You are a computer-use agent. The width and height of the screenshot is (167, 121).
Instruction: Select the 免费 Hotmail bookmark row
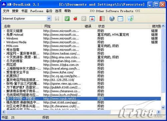81,35
